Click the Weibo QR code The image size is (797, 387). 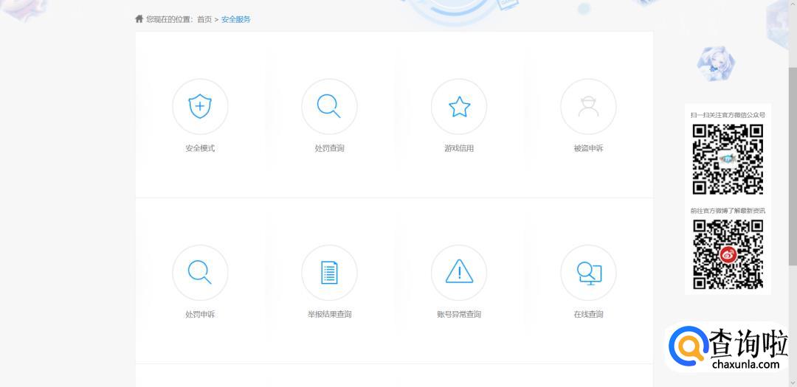728,254
